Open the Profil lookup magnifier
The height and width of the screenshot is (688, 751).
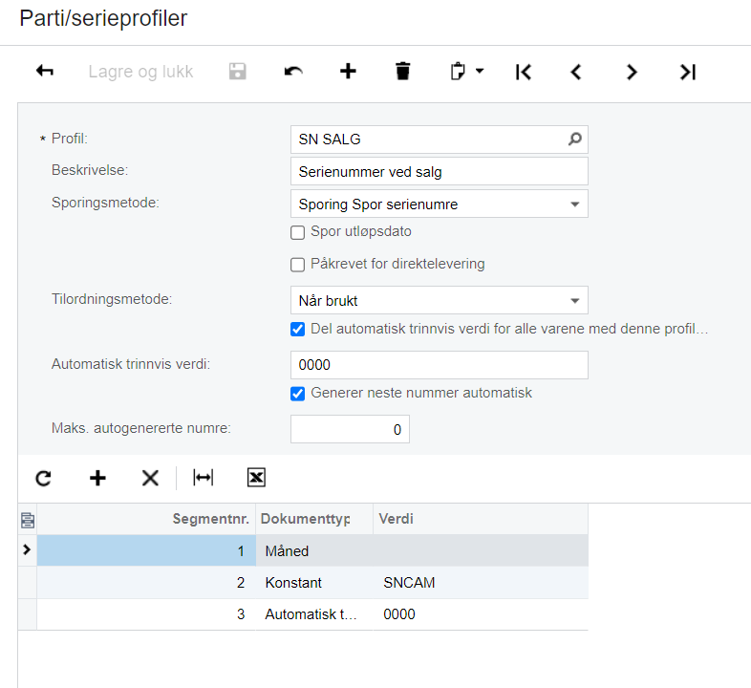575,140
